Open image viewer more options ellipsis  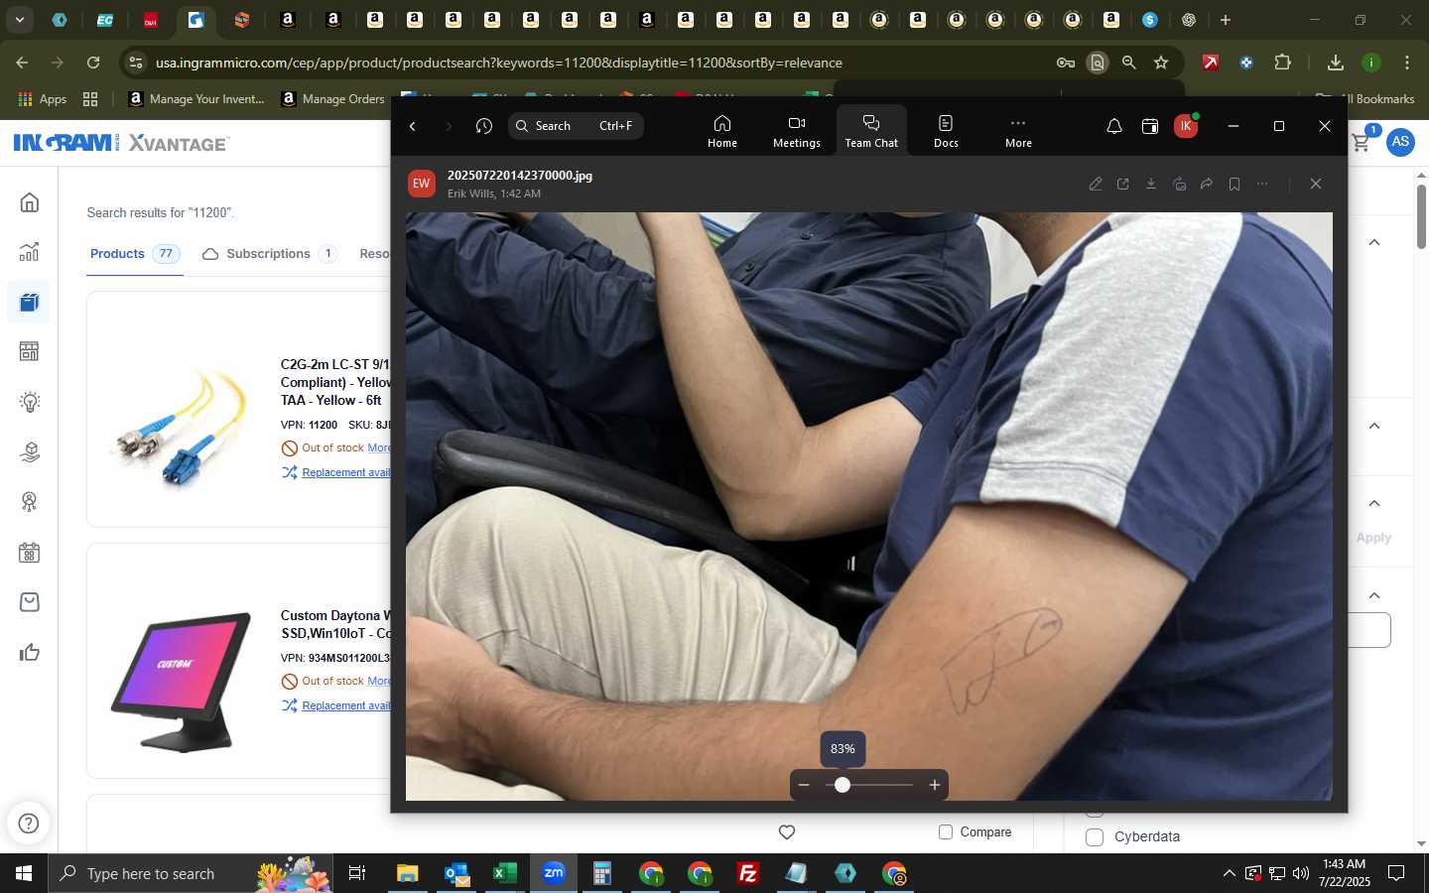coord(1262,184)
